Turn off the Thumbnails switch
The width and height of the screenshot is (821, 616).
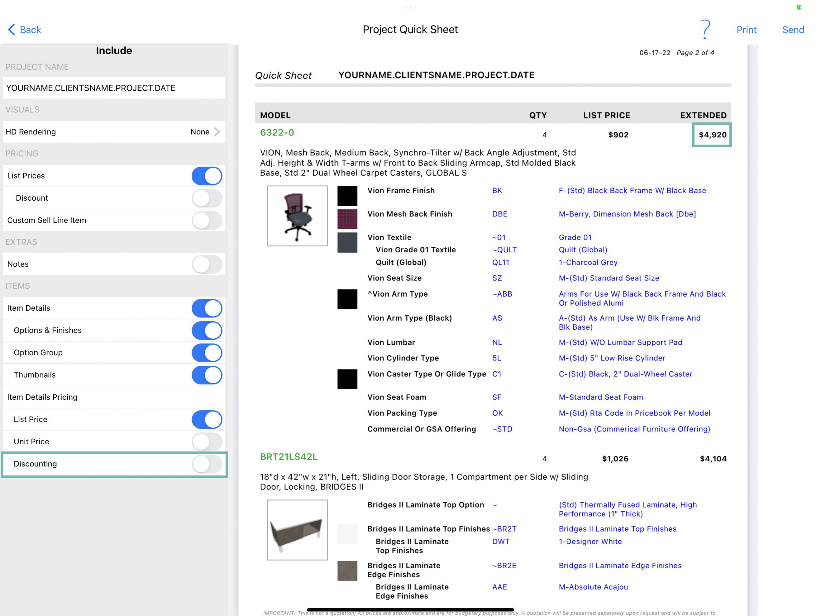(x=207, y=375)
